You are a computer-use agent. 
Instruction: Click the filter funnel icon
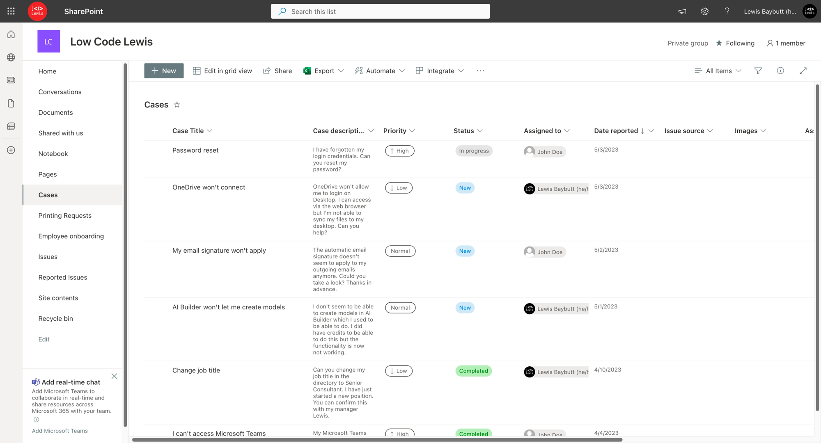coord(758,71)
